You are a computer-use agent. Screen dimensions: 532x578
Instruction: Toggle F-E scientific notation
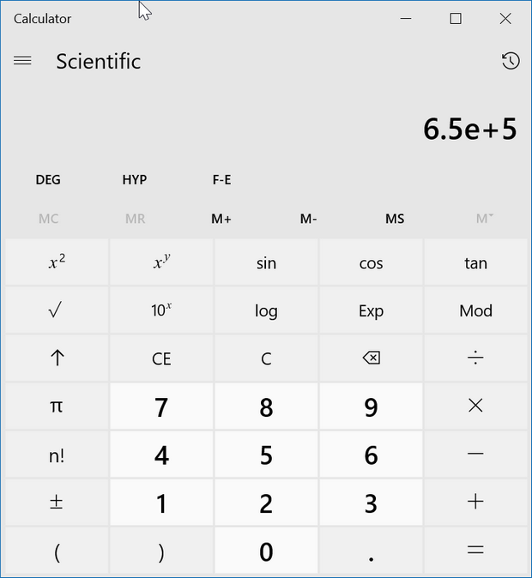(221, 179)
